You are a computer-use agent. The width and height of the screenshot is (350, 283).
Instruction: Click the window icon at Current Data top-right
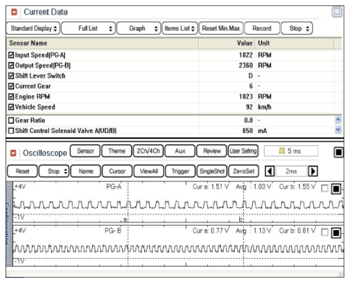coord(336,12)
